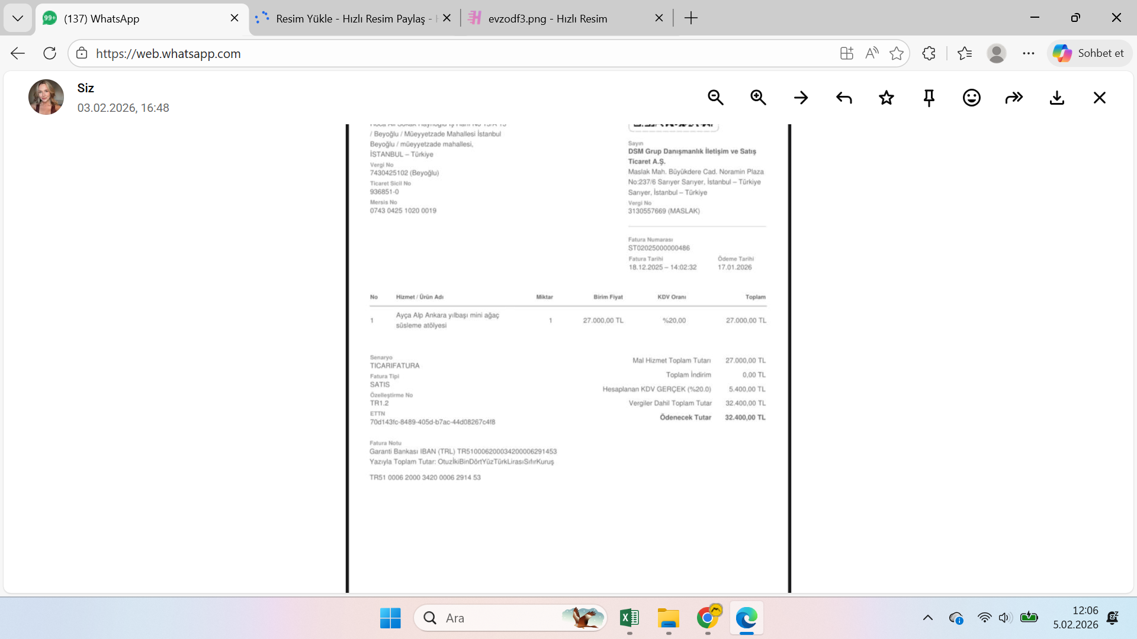Go to message with right arrow icon
The image size is (1137, 639).
801,98
